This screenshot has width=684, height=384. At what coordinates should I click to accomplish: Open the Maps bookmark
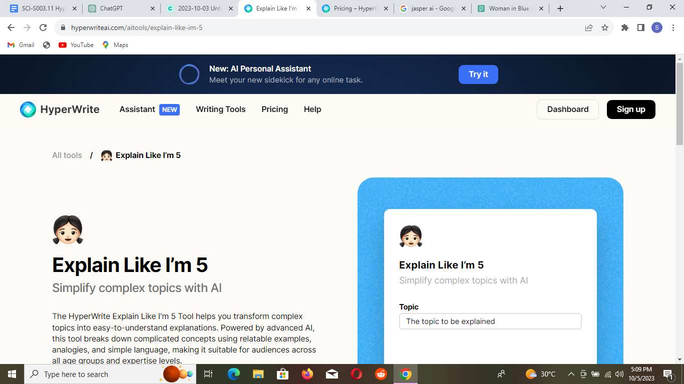(x=115, y=44)
